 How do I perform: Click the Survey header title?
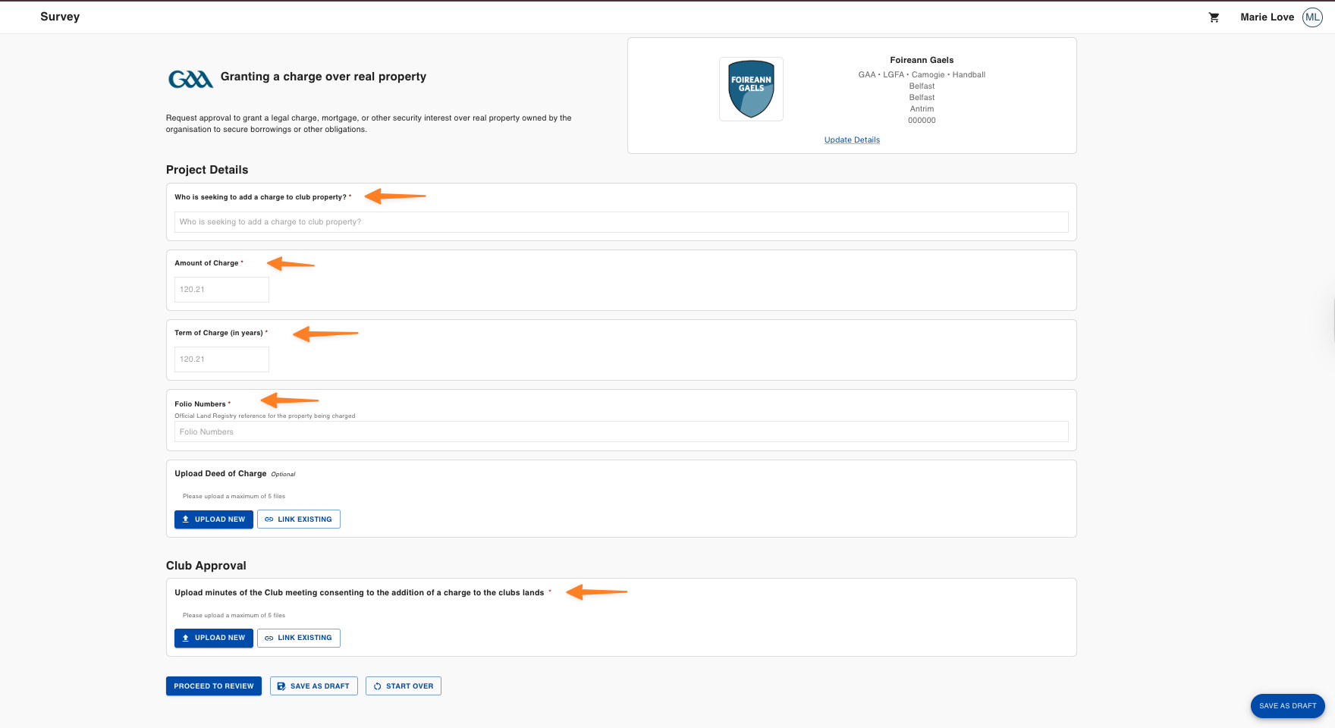[x=60, y=17]
